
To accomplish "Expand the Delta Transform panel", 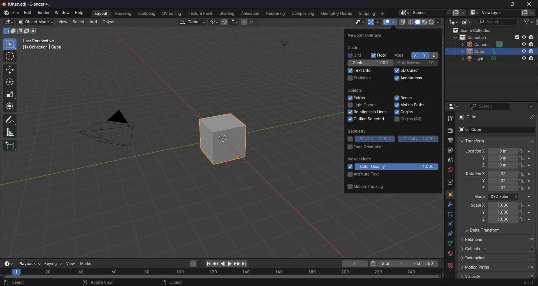I will click(x=484, y=230).
